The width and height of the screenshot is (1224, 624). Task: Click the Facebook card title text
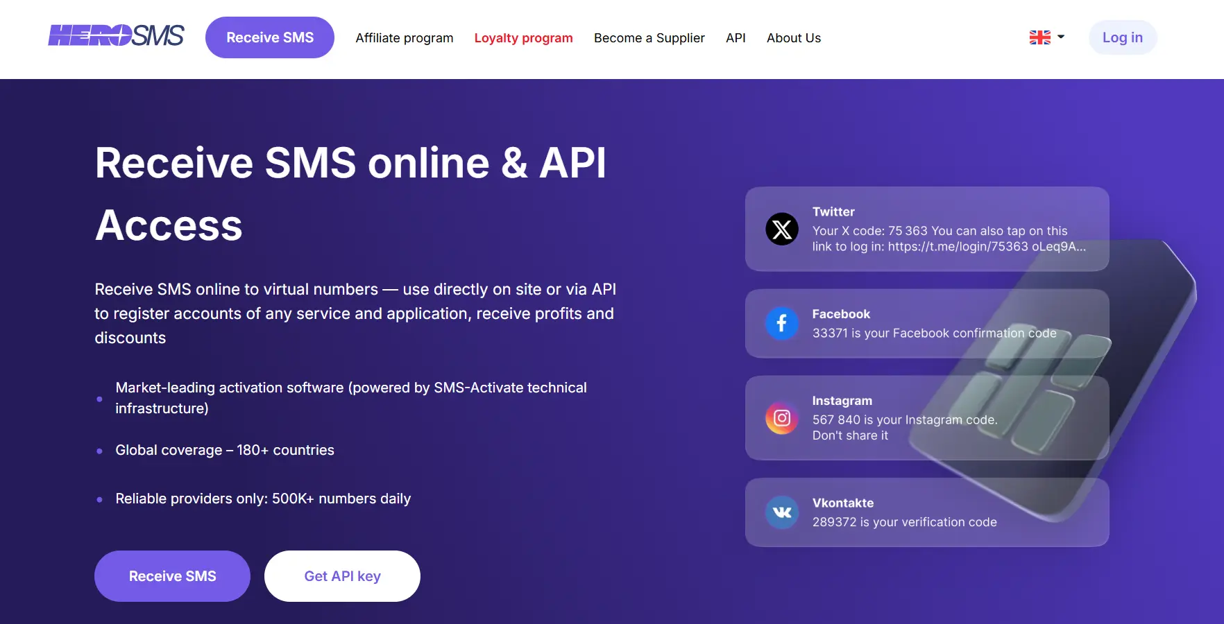(841, 314)
